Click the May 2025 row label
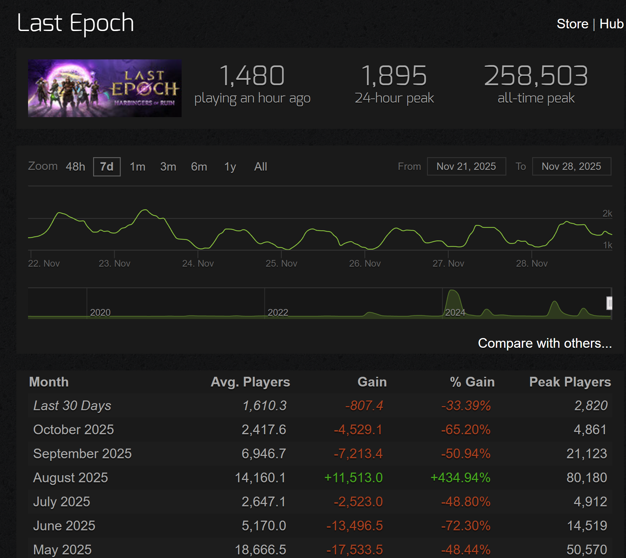 tap(62, 550)
